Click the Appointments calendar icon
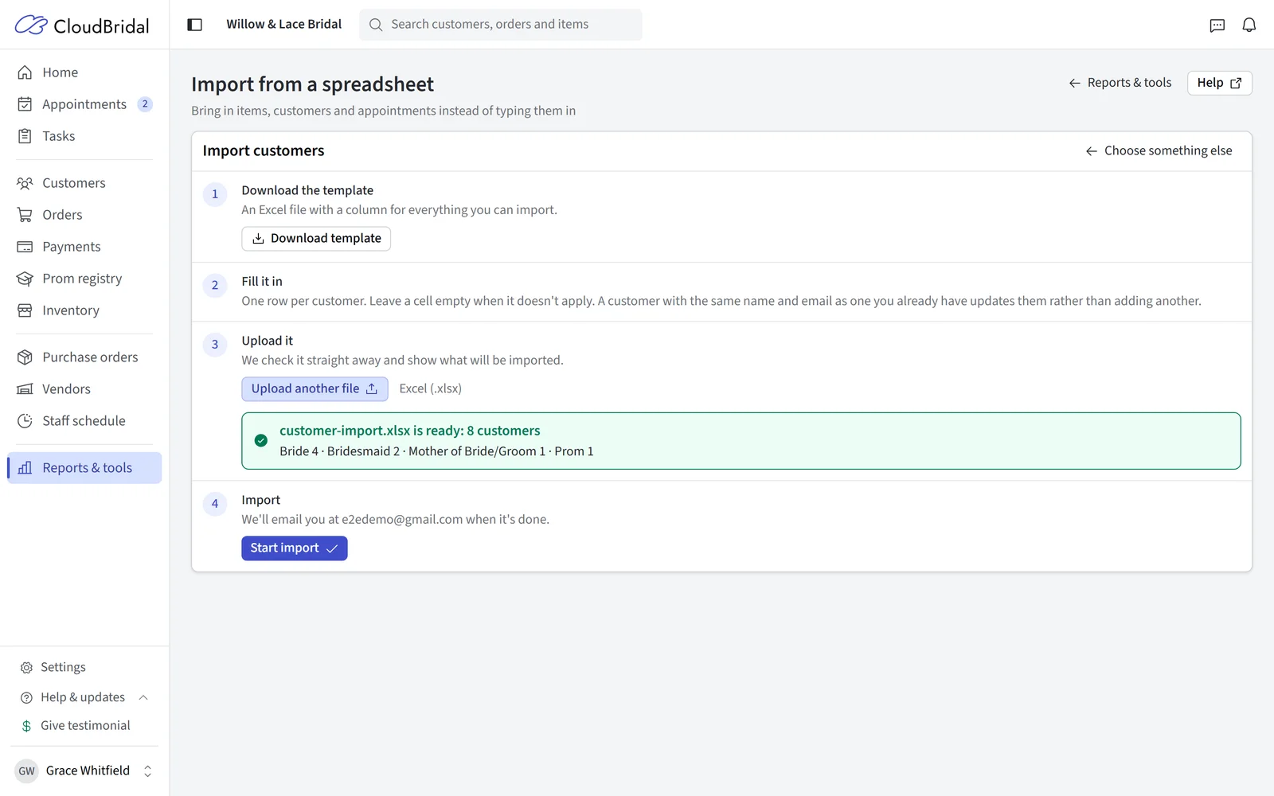The width and height of the screenshot is (1274, 796). (25, 104)
